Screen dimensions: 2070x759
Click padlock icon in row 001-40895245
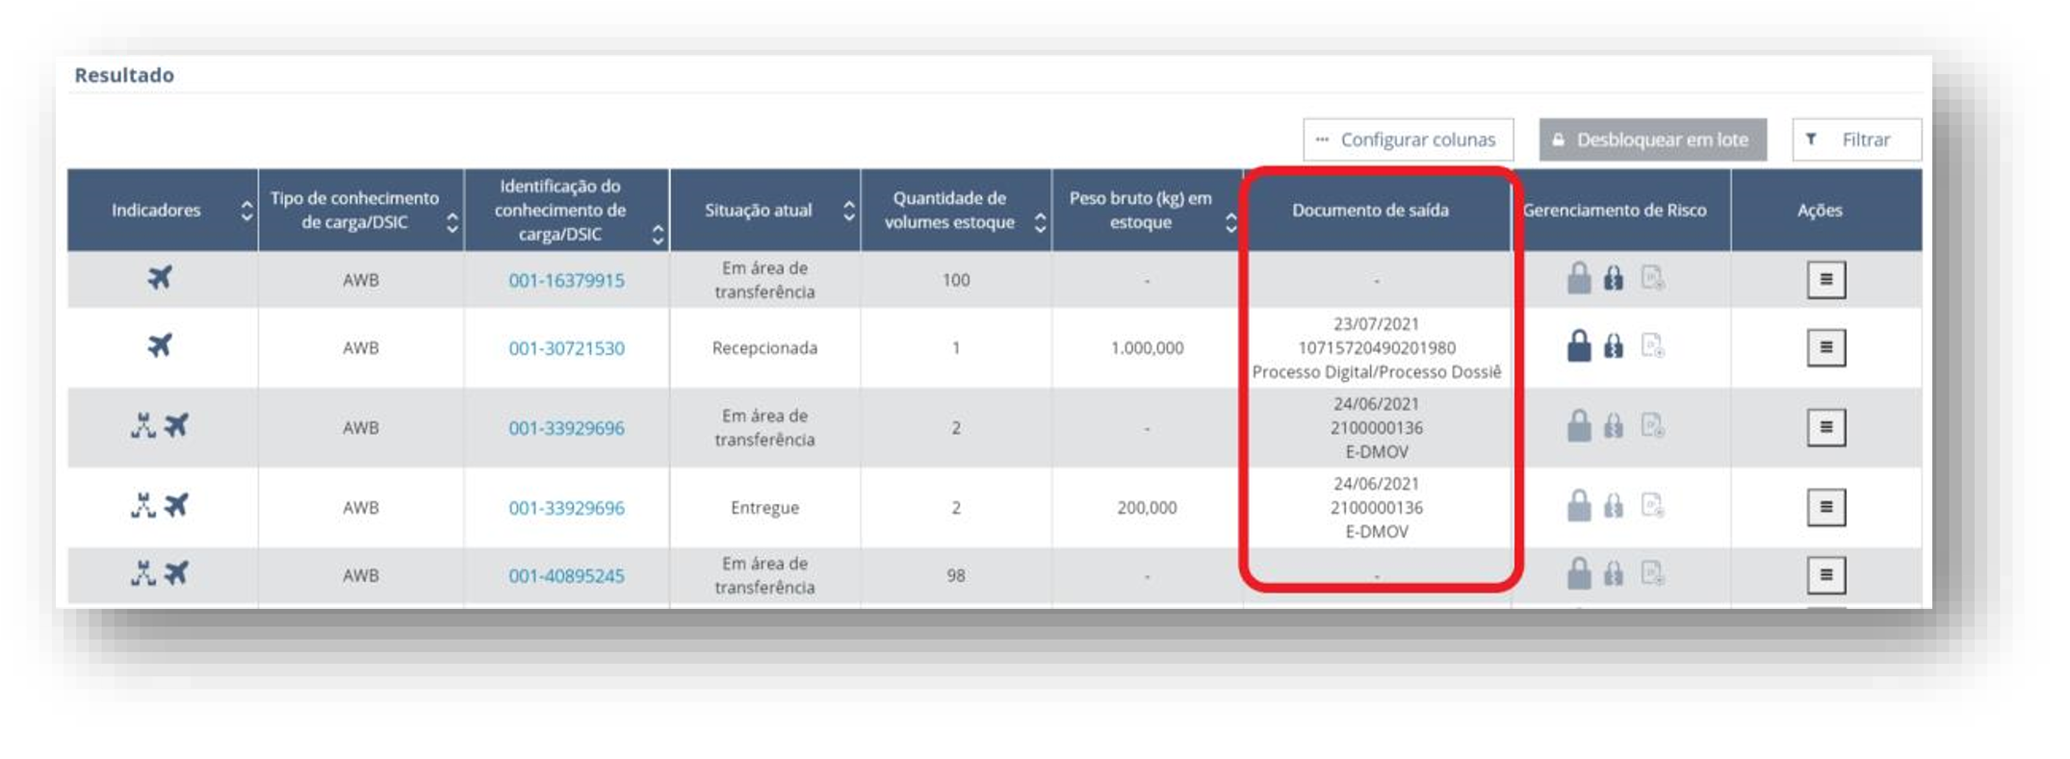[1579, 573]
